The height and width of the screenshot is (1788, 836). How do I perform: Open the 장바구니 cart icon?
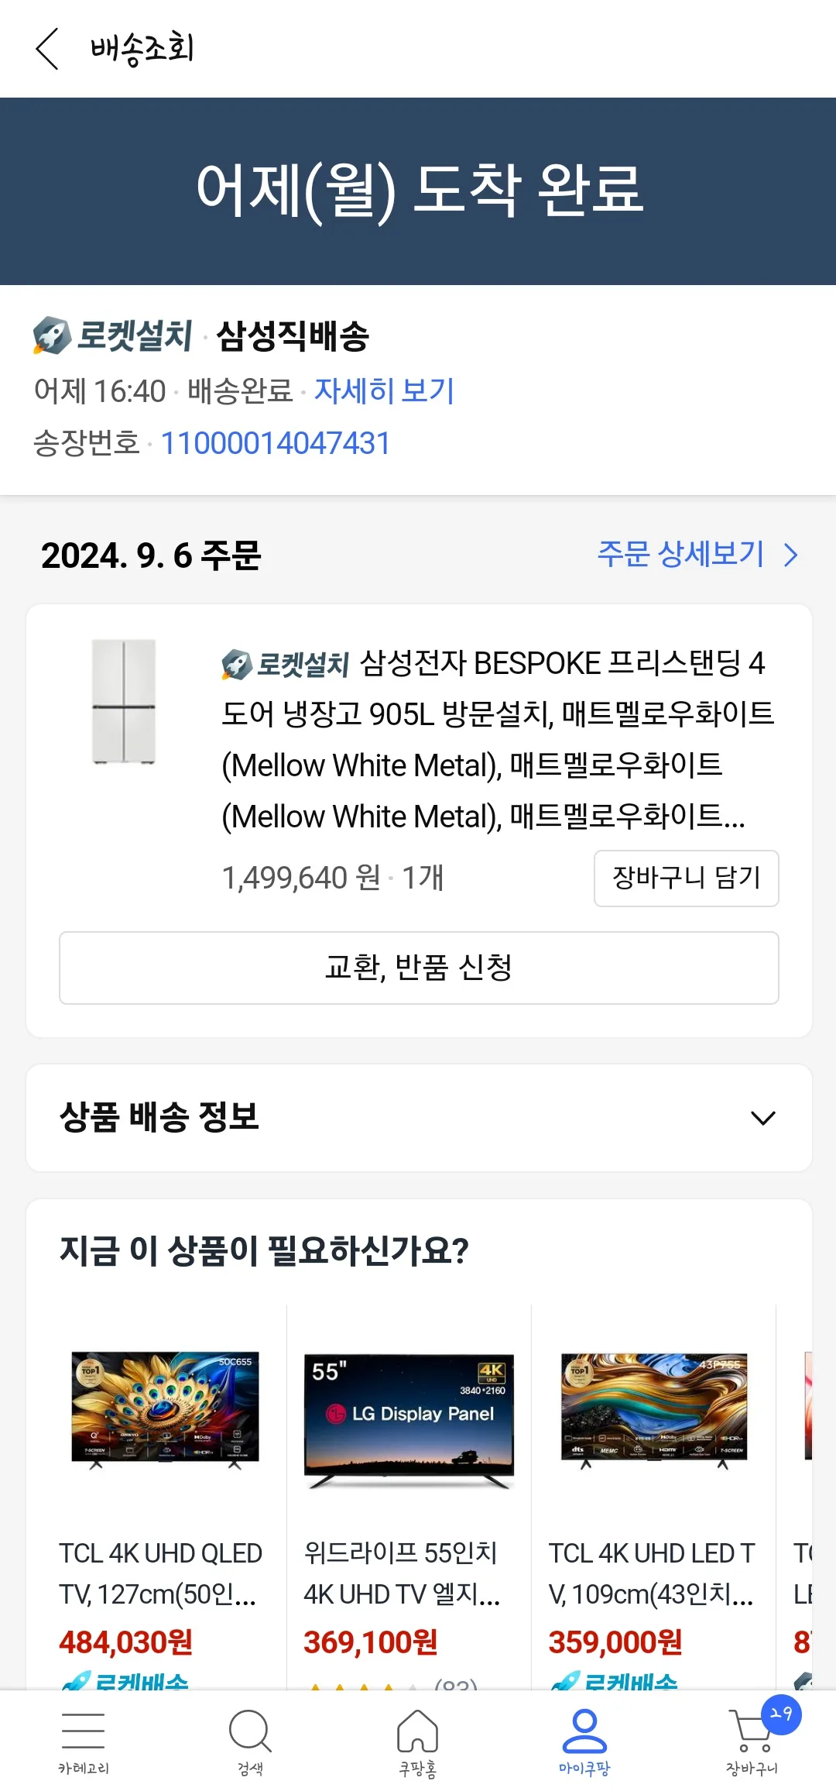click(x=750, y=1732)
